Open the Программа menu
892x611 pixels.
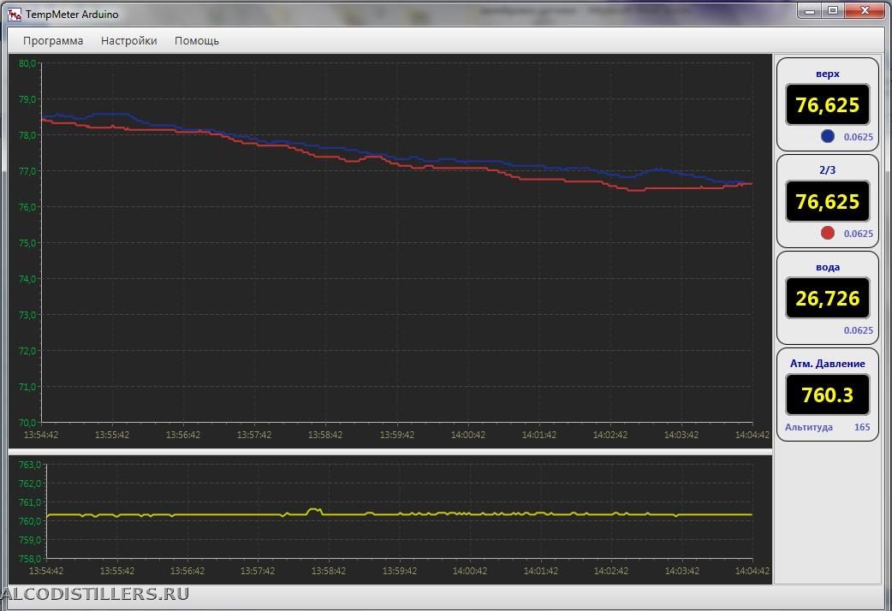point(53,41)
